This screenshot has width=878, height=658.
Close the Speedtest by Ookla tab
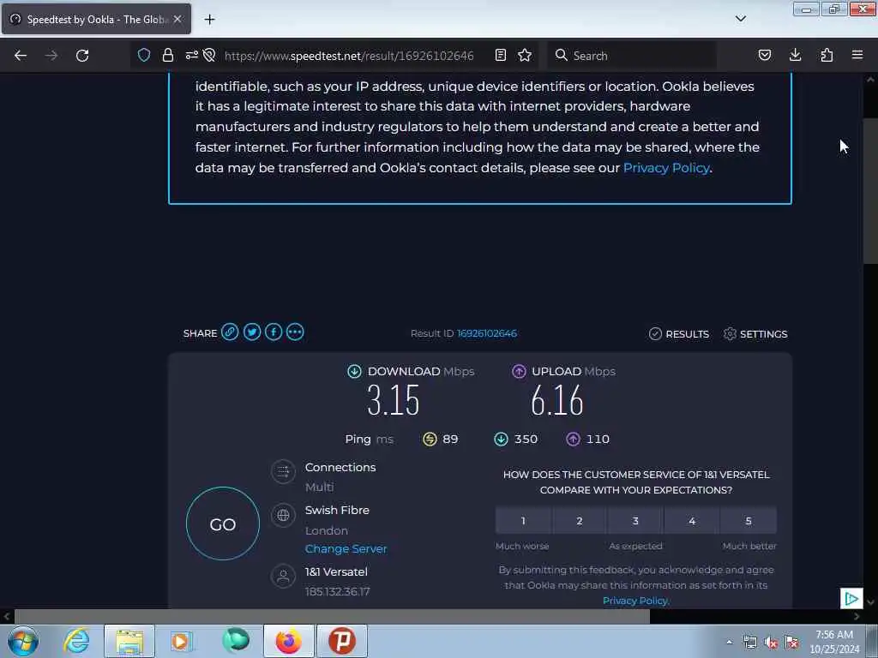click(x=177, y=19)
